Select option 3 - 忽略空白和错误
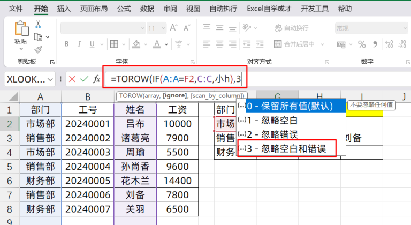The height and width of the screenshot is (225, 411). coord(287,148)
